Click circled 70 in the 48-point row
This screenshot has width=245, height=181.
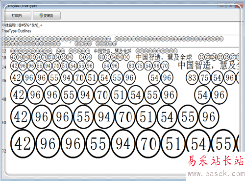[102, 95]
